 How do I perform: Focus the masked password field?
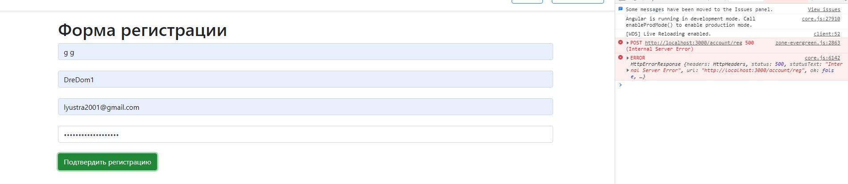coord(305,134)
